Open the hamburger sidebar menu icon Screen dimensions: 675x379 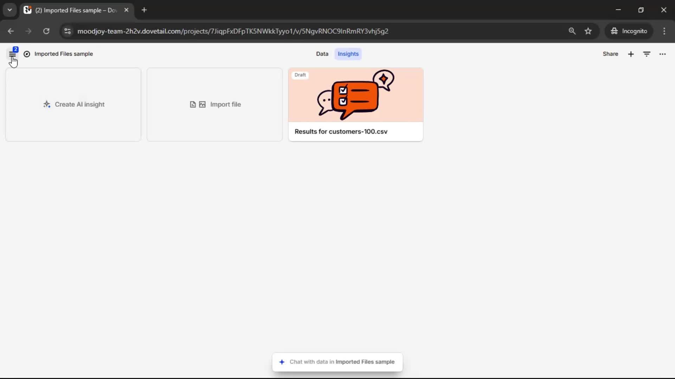point(12,55)
